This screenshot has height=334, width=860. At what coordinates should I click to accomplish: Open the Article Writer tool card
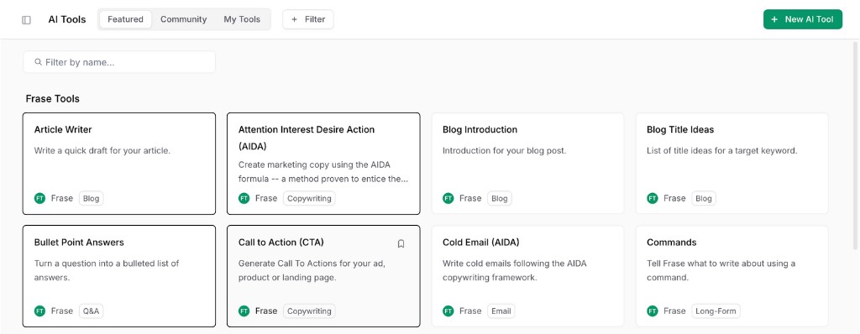coord(119,164)
